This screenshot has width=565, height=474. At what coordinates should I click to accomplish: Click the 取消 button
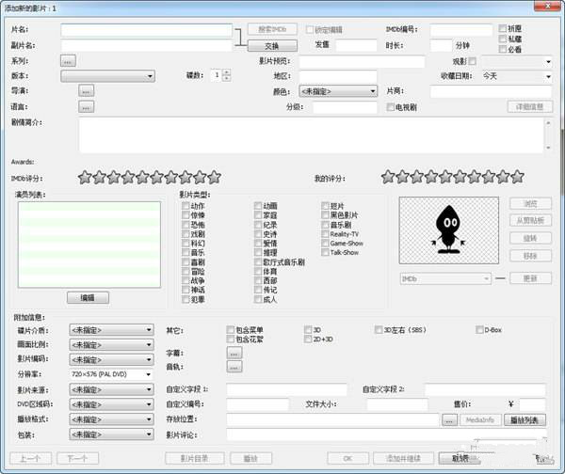(x=460, y=458)
